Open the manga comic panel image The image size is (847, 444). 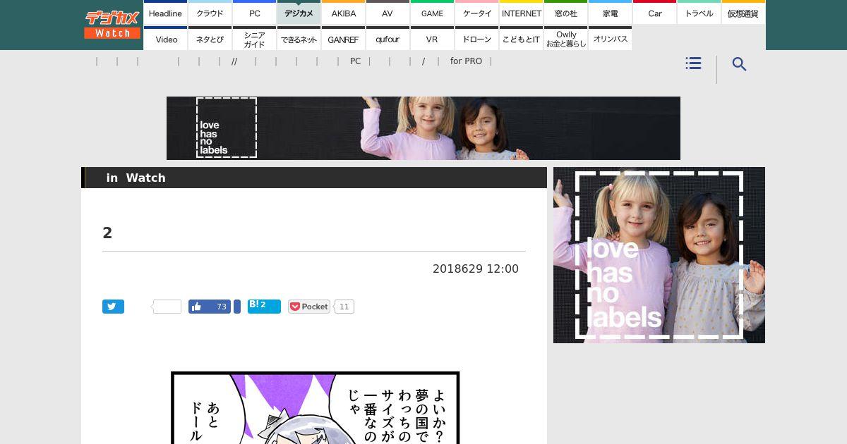[316, 407]
